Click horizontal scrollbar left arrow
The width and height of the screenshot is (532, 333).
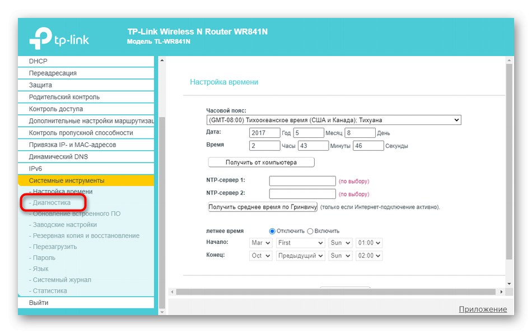pos(172,292)
